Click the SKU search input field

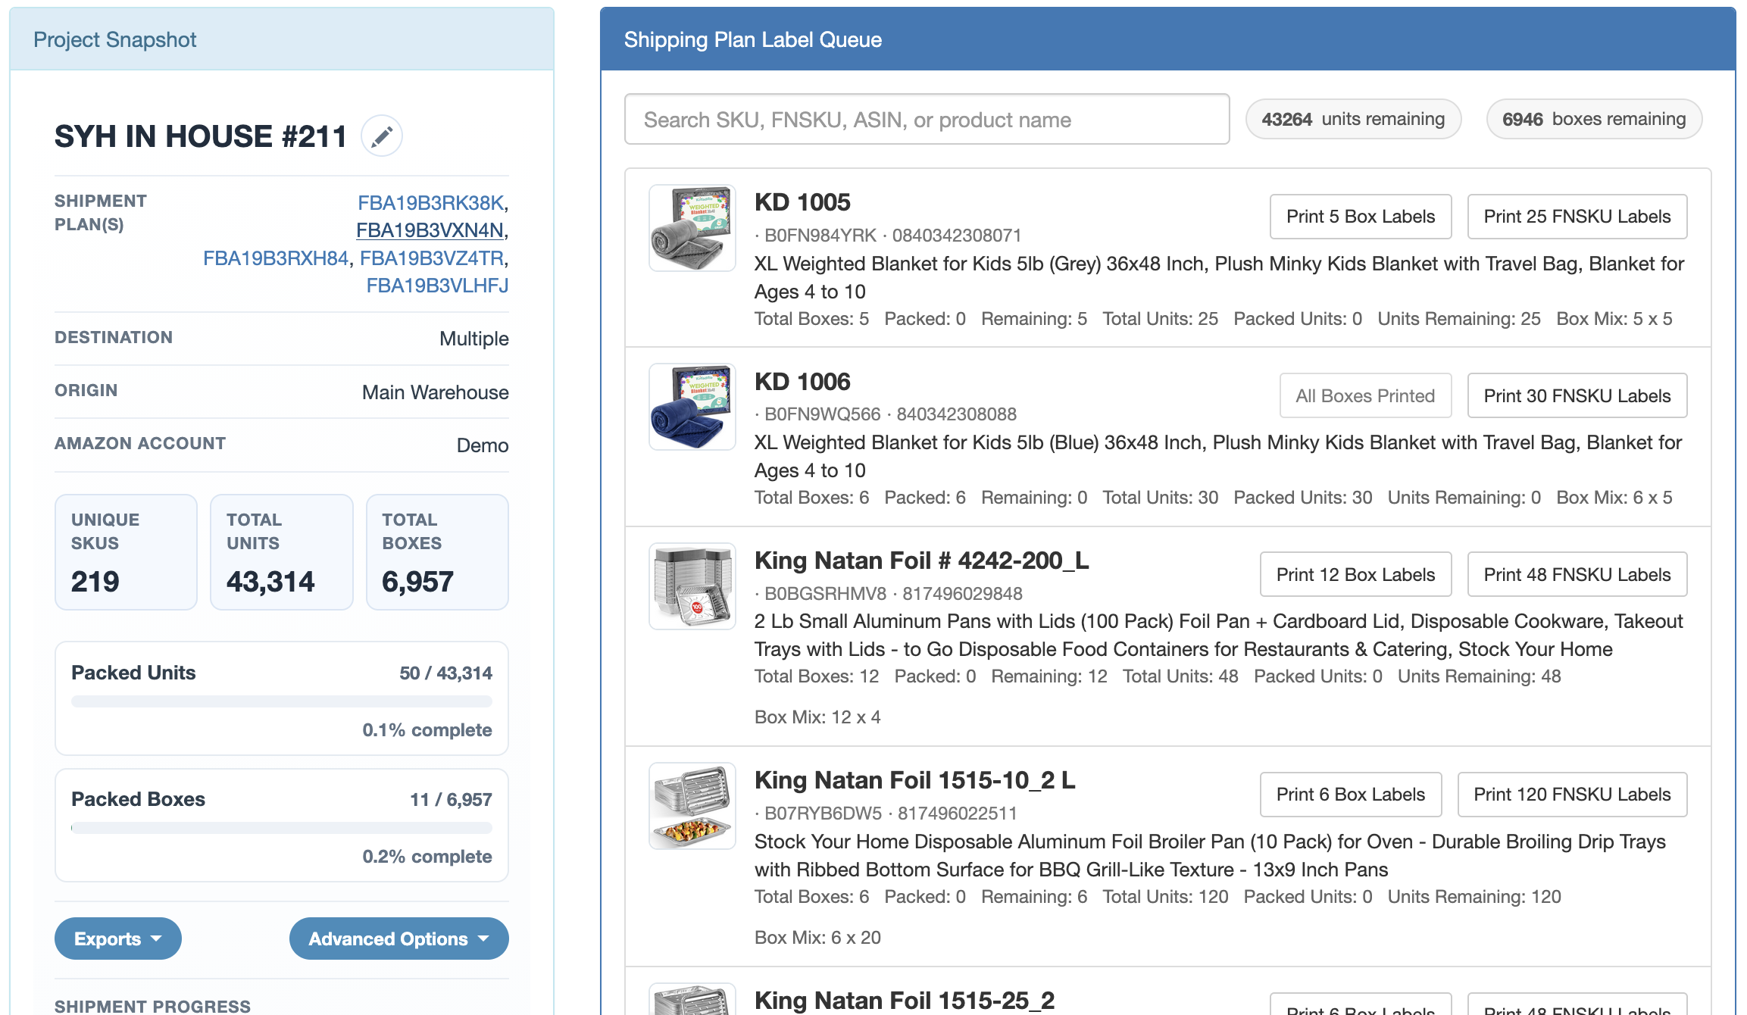tap(927, 119)
